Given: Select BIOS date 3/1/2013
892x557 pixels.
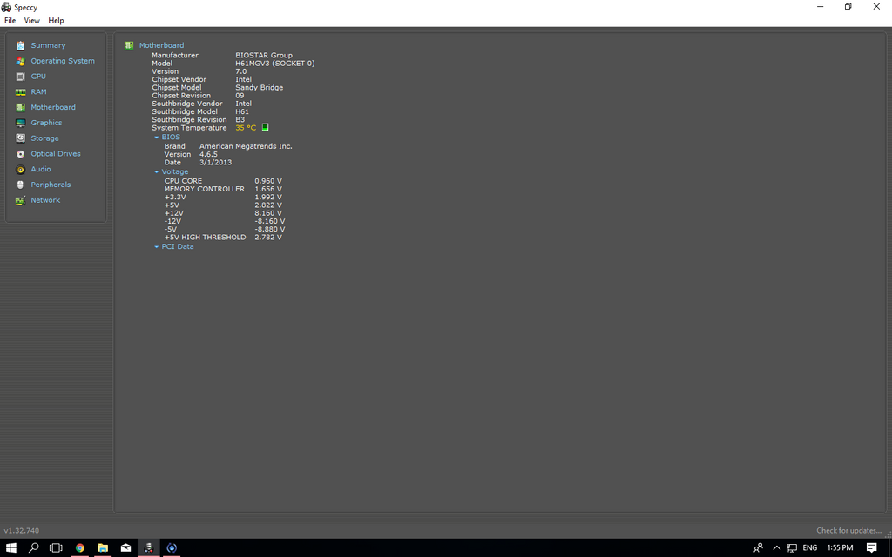Looking at the screenshot, I should click(216, 163).
